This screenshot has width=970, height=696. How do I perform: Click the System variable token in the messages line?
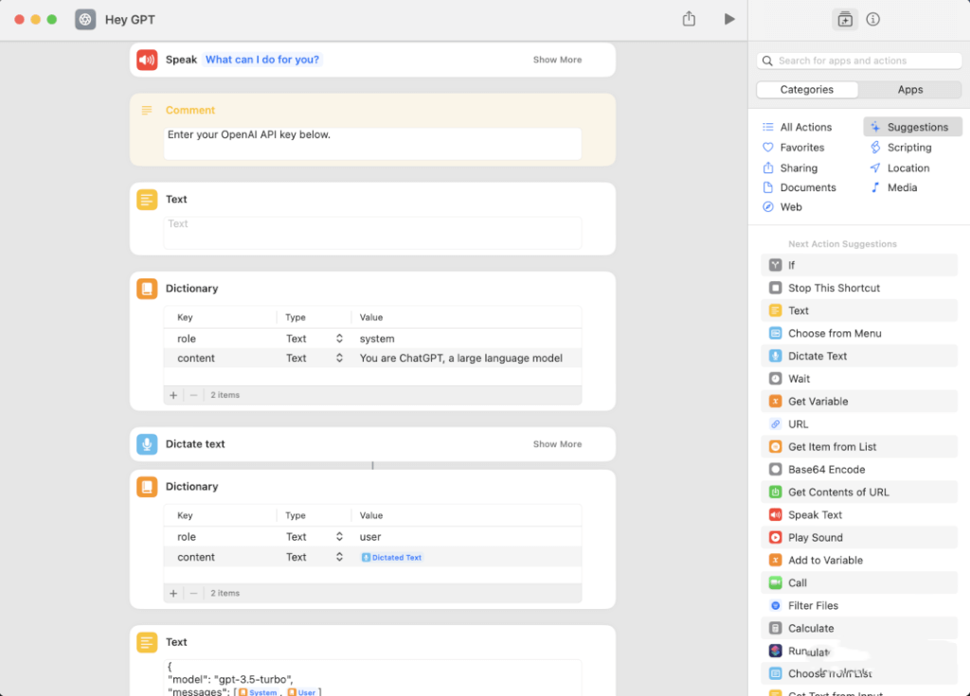(258, 691)
